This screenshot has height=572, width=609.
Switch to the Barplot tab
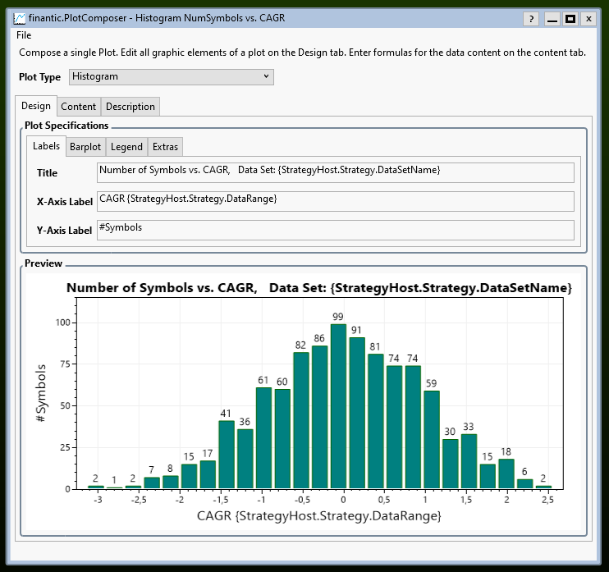point(85,147)
